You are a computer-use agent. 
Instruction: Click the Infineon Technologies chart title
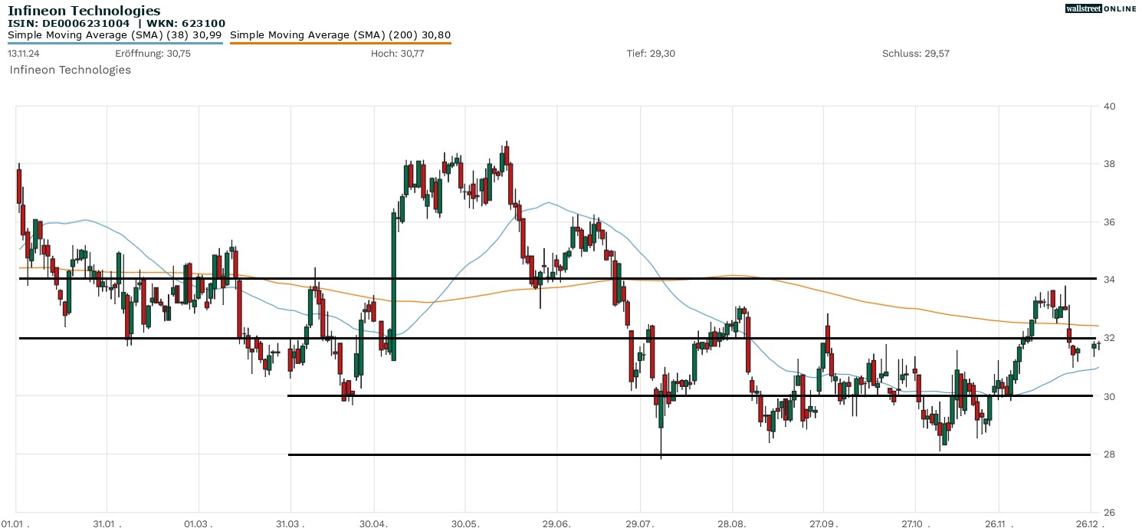coord(84,11)
